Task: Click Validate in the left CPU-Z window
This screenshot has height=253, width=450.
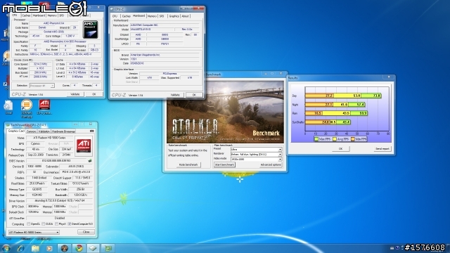Action: [x=75, y=94]
